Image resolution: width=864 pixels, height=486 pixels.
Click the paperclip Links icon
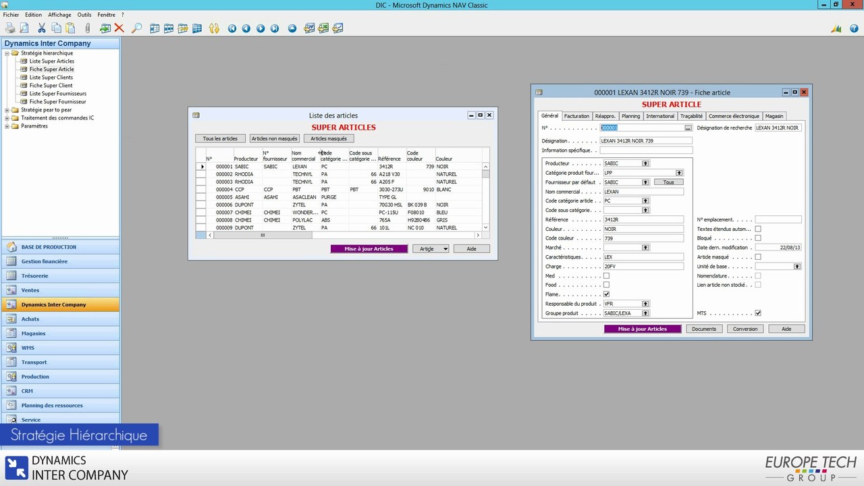point(87,28)
